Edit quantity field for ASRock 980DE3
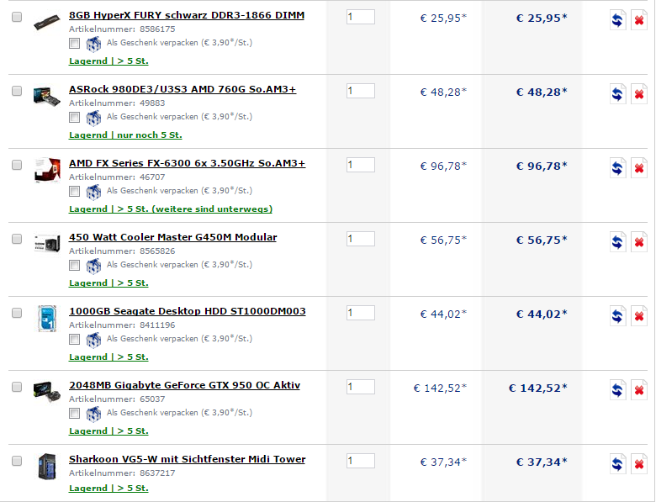 pos(361,91)
